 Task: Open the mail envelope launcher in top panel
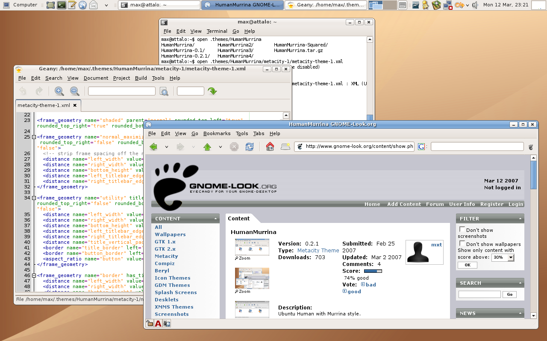point(93,5)
